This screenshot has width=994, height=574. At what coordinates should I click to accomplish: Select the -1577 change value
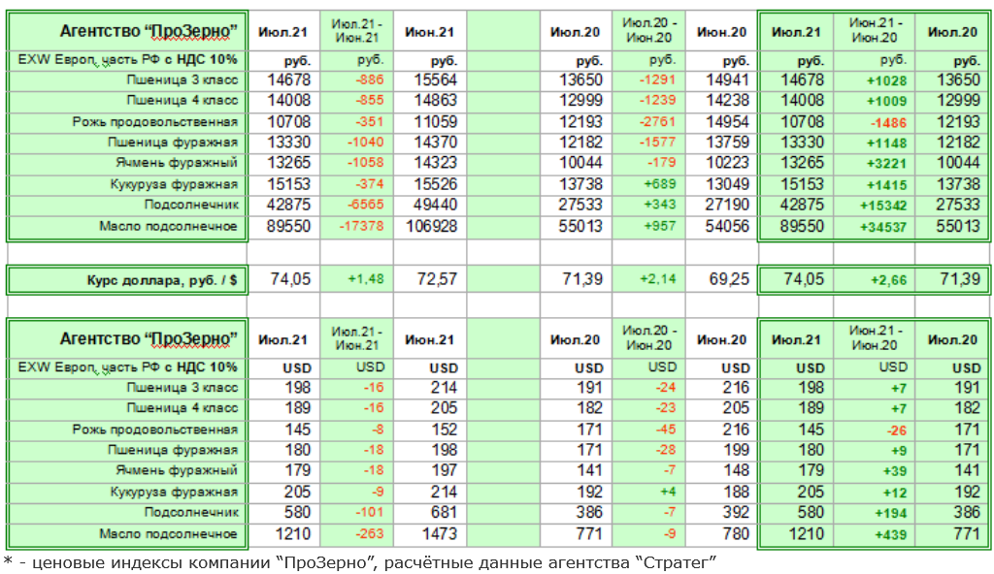pyautogui.click(x=657, y=143)
